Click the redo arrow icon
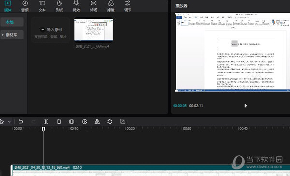Image resolution: width=290 pixels, height=176 pixels. click(33, 121)
